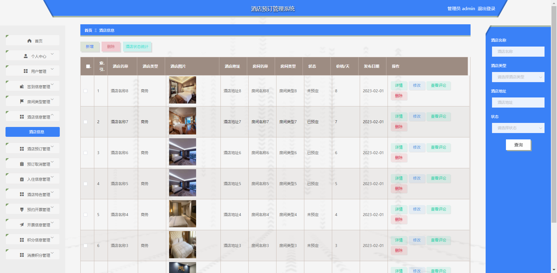Open 积分信息管理 menu item
This screenshot has width=557, height=273.
[32, 240]
